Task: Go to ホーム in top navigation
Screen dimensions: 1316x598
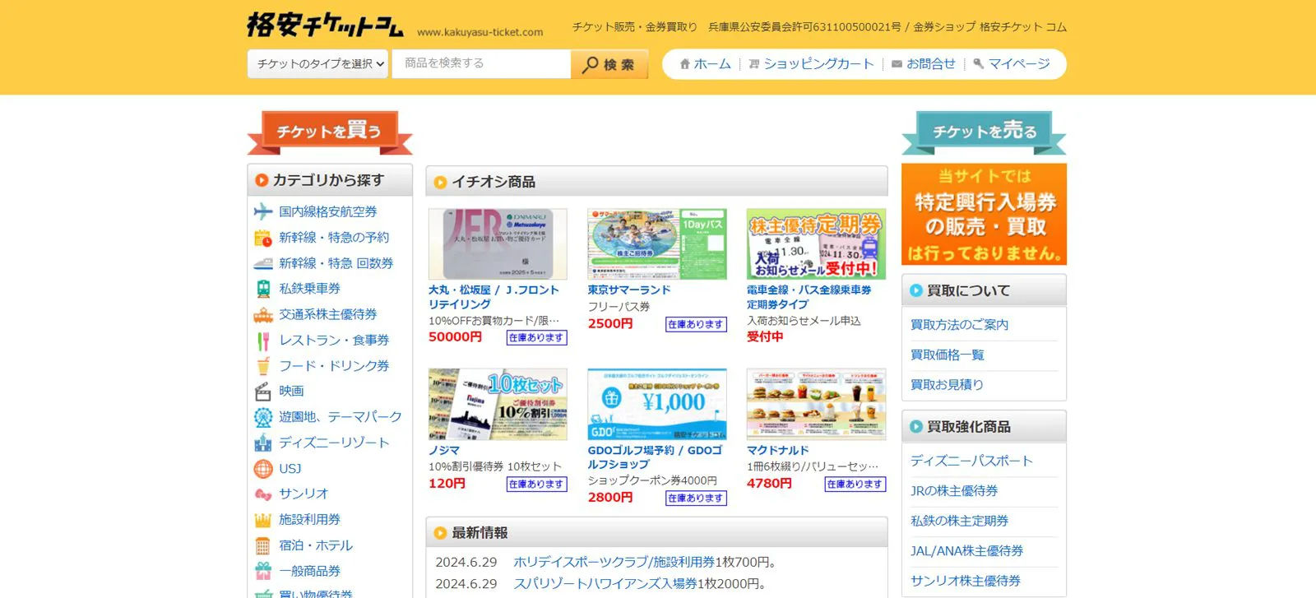Action: pyautogui.click(x=705, y=64)
